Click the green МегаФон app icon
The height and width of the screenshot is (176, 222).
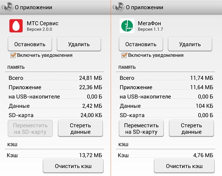[127, 26]
